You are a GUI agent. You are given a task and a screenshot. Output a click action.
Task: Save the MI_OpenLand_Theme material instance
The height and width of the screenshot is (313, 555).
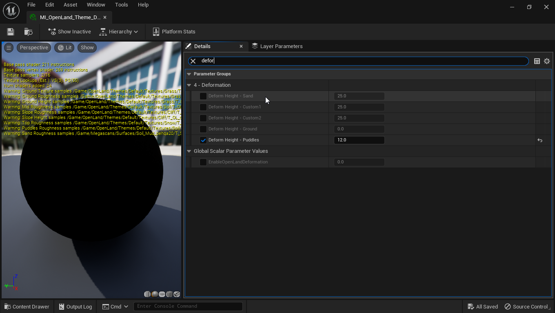coord(10,31)
